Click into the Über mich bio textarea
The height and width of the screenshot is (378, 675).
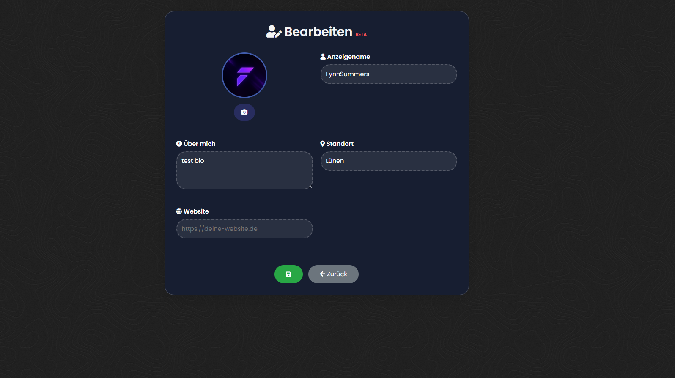pyautogui.click(x=244, y=170)
